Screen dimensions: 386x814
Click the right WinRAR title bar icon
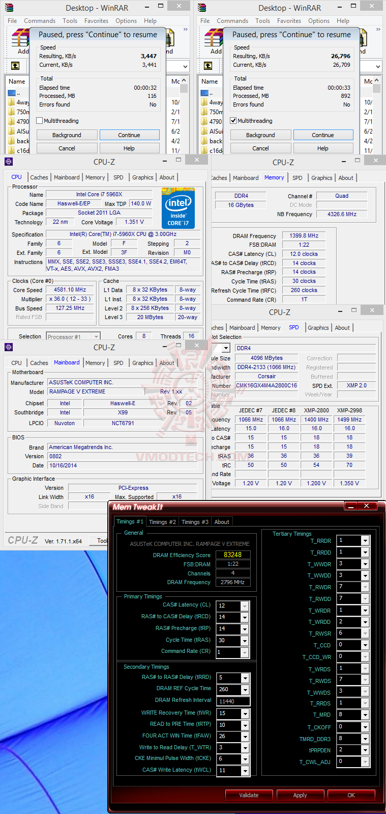coord(202,8)
